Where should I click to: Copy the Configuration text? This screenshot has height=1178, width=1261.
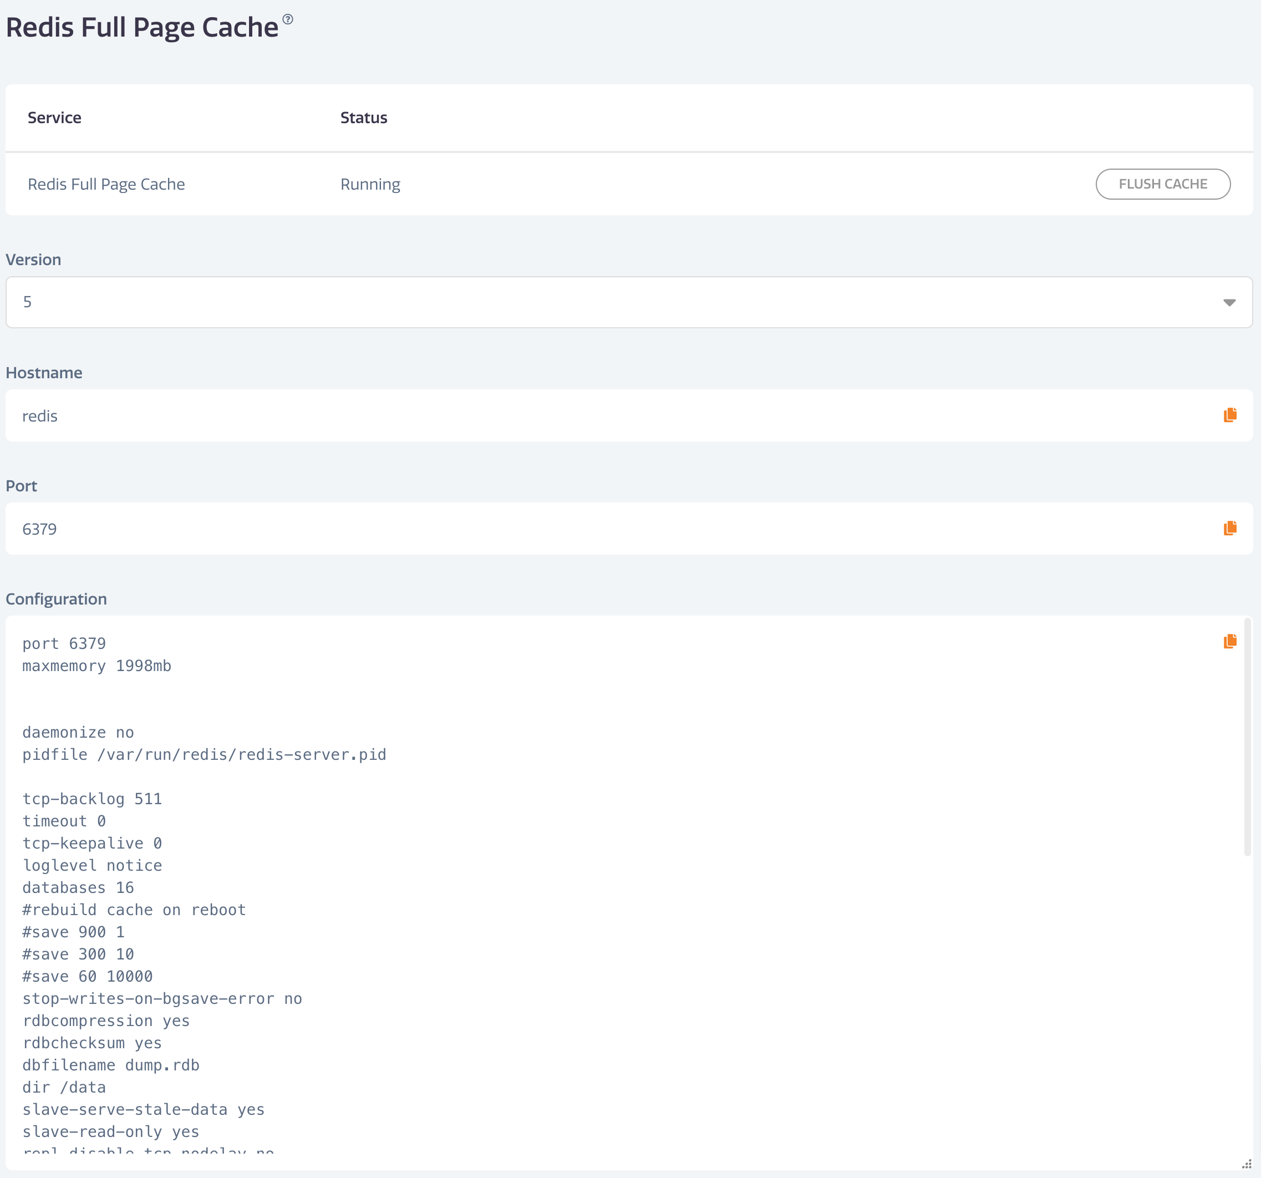click(x=1229, y=641)
